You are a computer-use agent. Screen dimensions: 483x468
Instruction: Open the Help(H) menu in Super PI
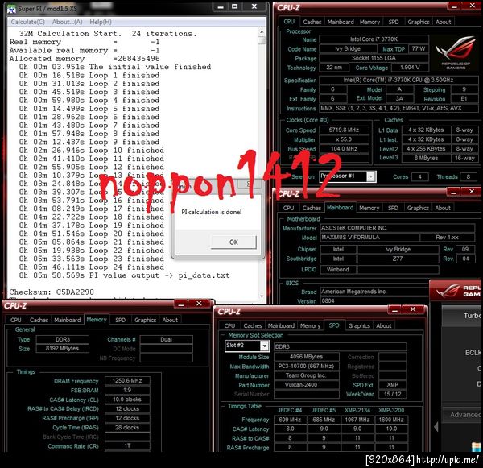coord(101,22)
